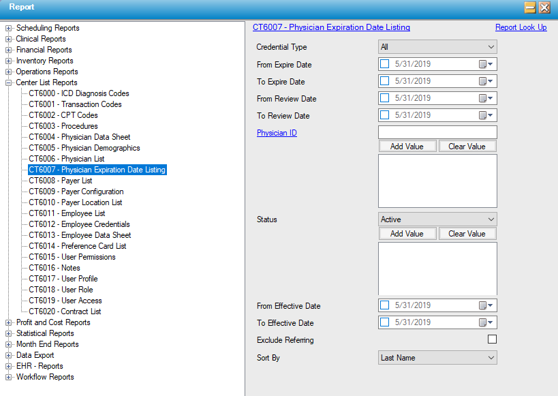The height and width of the screenshot is (396, 558).
Task: Enable the From Expire Date checkbox
Action: (385, 64)
